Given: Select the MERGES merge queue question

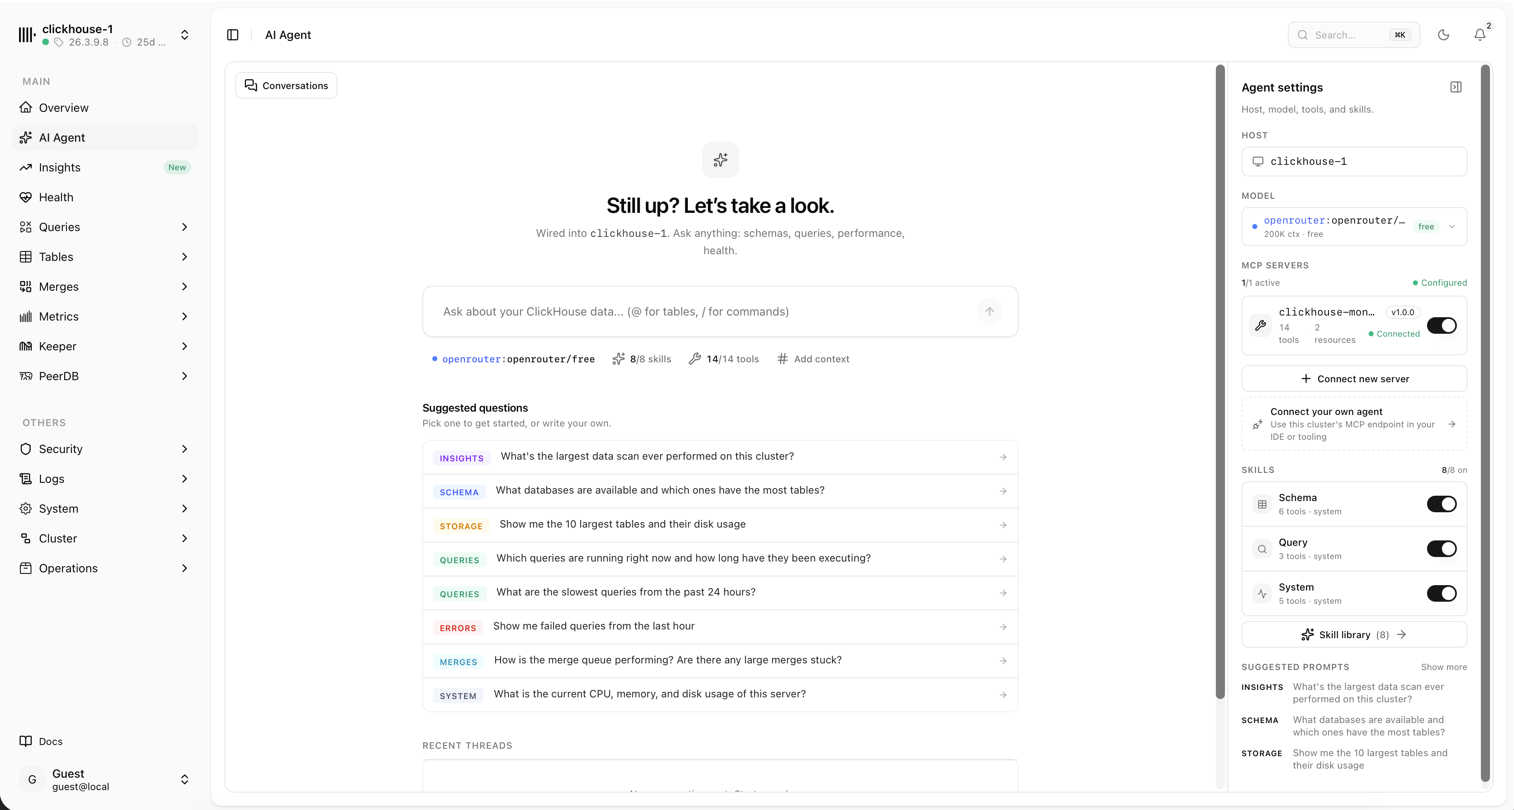Looking at the screenshot, I should tap(720, 661).
